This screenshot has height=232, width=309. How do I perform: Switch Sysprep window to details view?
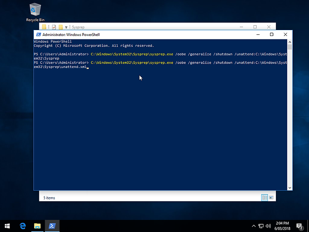coord(264,198)
